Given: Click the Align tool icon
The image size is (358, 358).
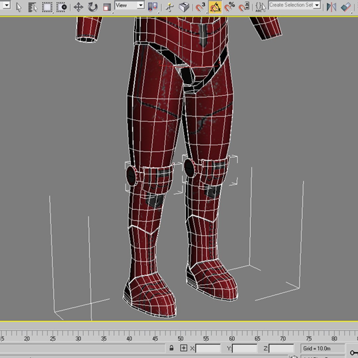Looking at the screenshot, I should [x=346, y=7].
